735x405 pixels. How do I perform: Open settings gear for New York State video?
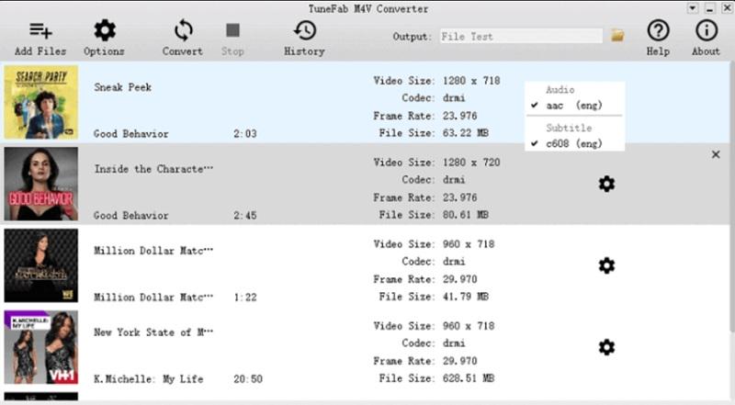click(x=606, y=347)
